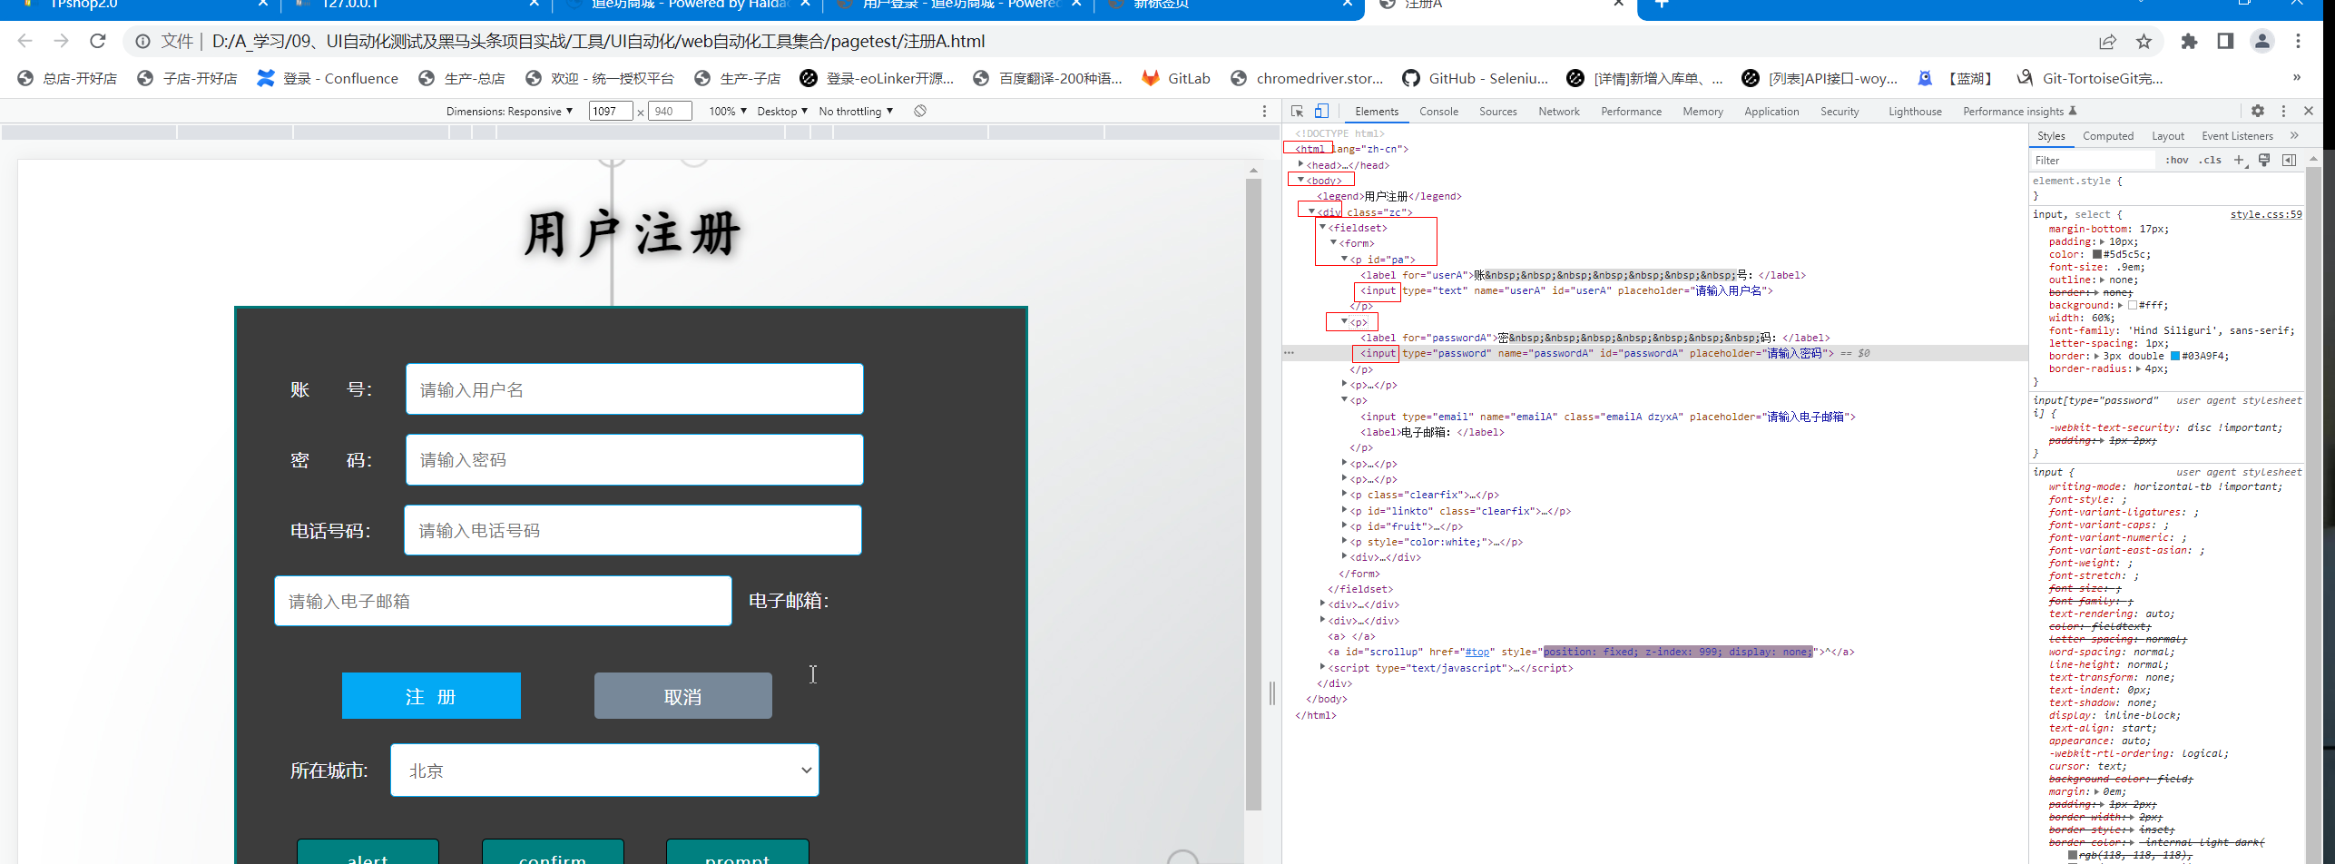
Task: Click the 电话号码 phone number input field
Action: (x=633, y=530)
